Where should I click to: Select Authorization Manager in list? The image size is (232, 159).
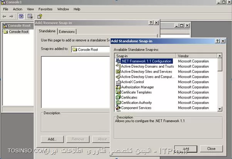[166, 87]
